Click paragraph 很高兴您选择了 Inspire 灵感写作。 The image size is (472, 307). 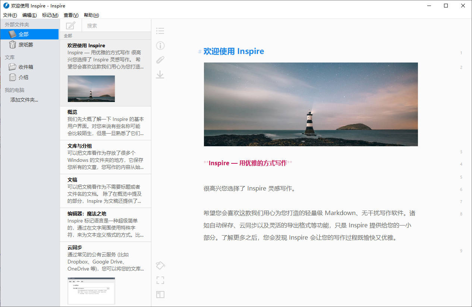click(250, 188)
